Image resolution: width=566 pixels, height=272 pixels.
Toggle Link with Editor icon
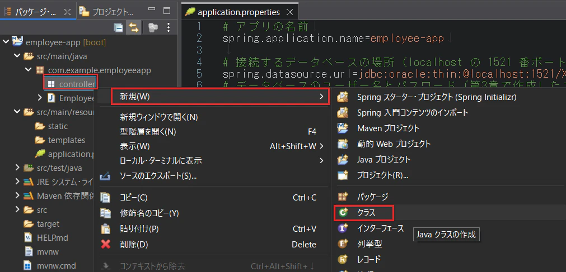[133, 28]
